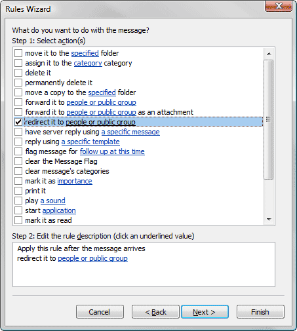The width and height of the screenshot is (297, 331).
Task: Open 'people or public group' link in 'as an attachment' row
Action: tap(101, 112)
